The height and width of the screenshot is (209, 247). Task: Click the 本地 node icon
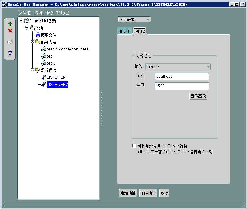[x=32, y=28]
